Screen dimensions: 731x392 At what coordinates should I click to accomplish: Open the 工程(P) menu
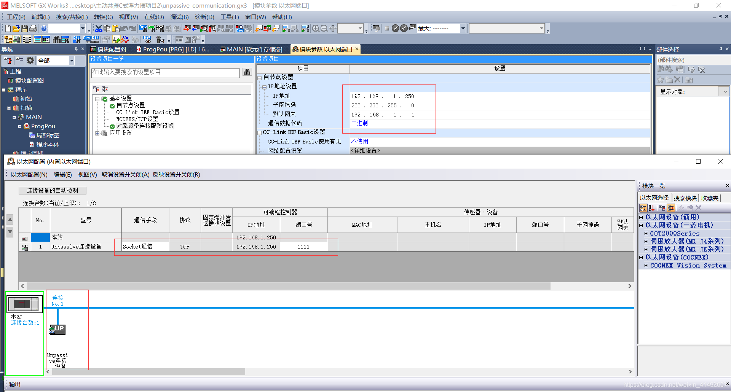coord(16,17)
